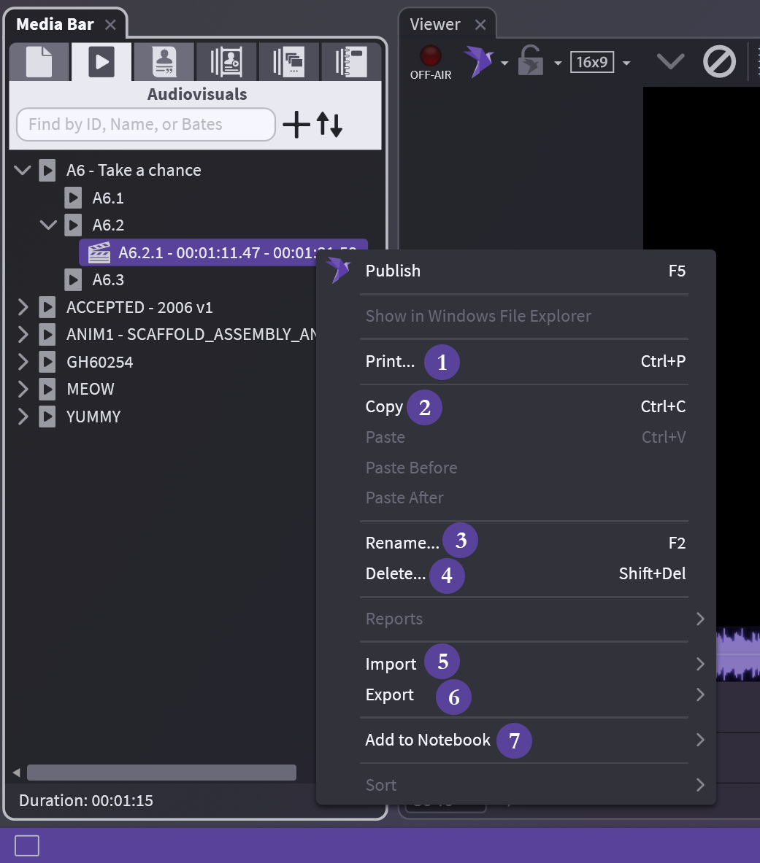Image resolution: width=760 pixels, height=863 pixels.
Task: Select the Audiovisuals play icon tab
Action: coord(101,61)
